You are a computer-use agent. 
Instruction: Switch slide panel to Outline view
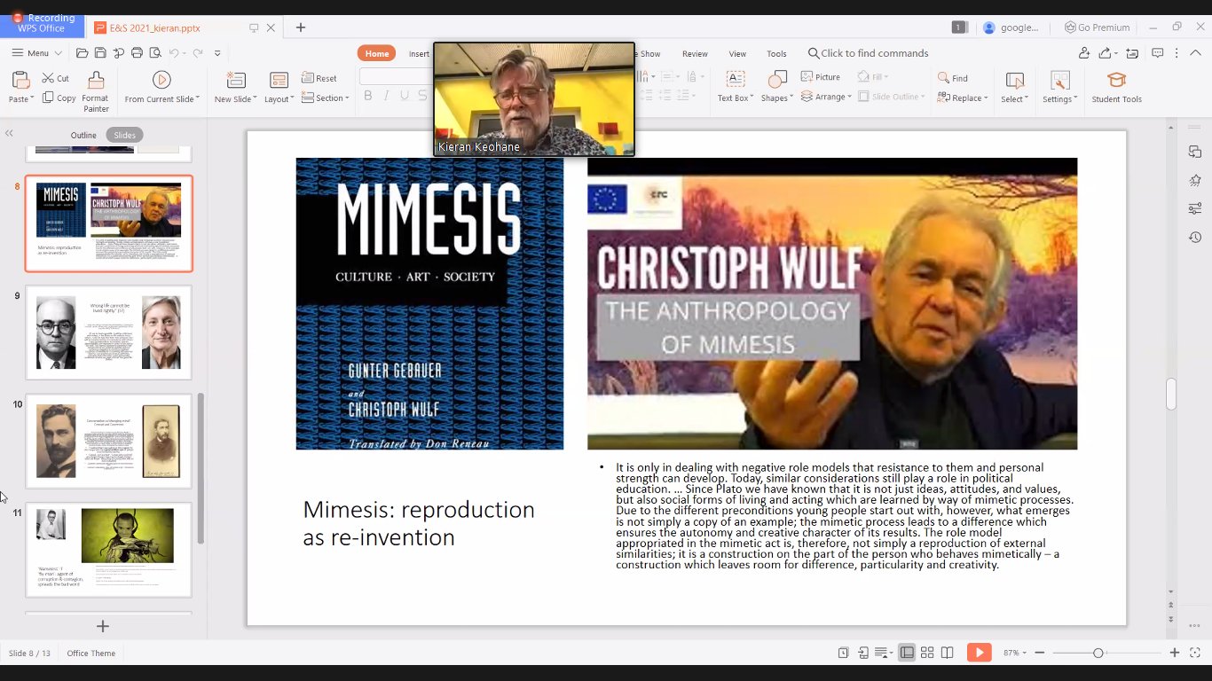83,135
